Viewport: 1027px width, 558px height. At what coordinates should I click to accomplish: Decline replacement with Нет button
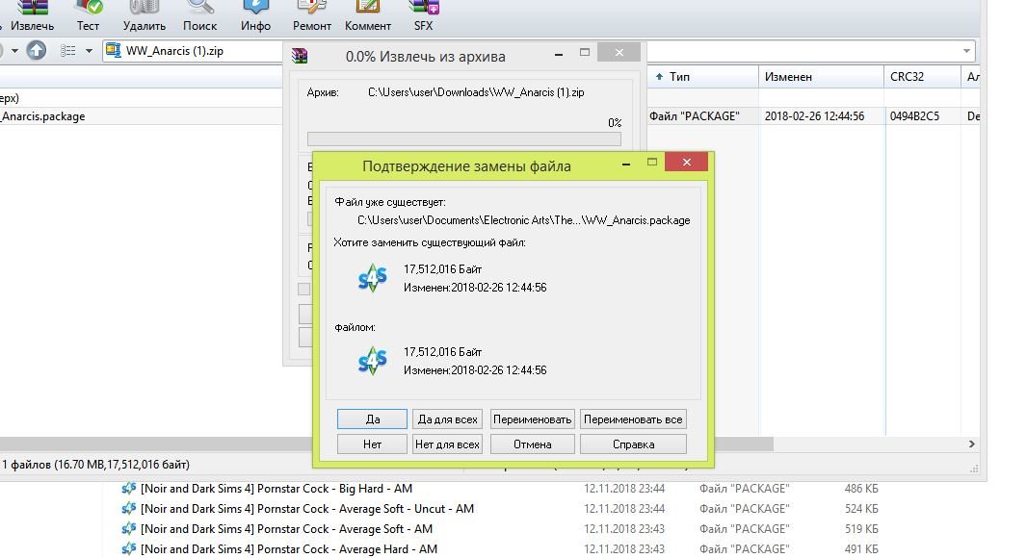pos(372,444)
